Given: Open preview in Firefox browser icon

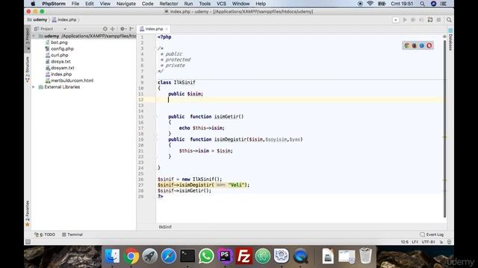Looking at the screenshot, I should tap(415, 45).
